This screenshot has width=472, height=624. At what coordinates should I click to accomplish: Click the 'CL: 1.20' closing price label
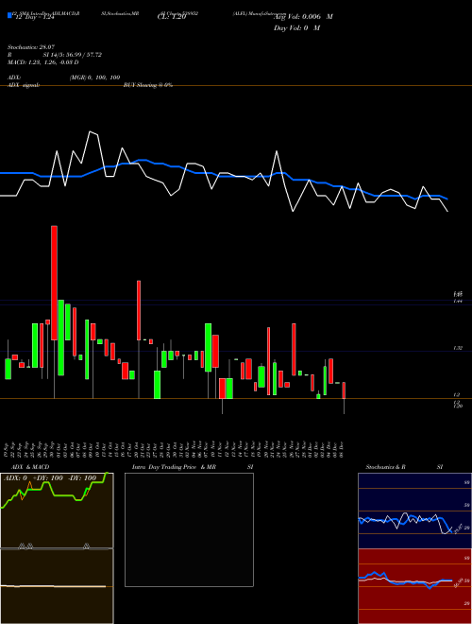(172, 17)
